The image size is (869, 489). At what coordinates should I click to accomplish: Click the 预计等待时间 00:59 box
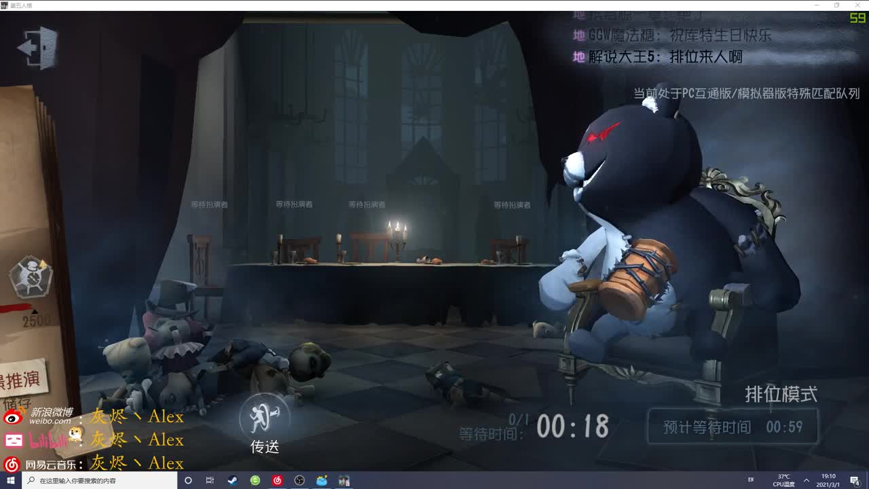pyautogui.click(x=733, y=427)
